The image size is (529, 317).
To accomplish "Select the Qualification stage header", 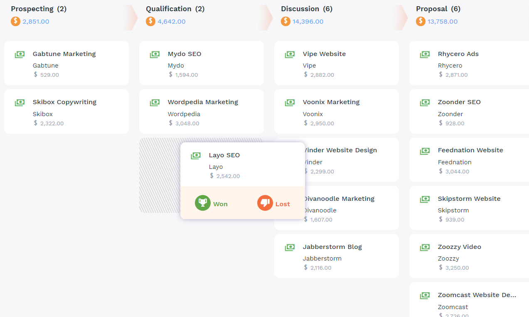I will click(x=175, y=9).
